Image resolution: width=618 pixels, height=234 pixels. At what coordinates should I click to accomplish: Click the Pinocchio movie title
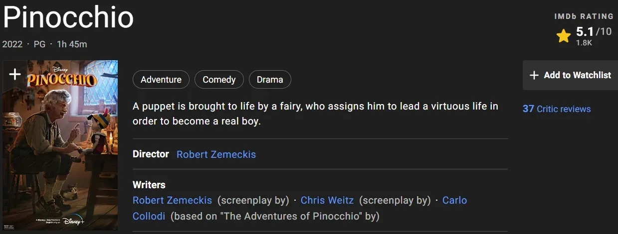(68, 18)
